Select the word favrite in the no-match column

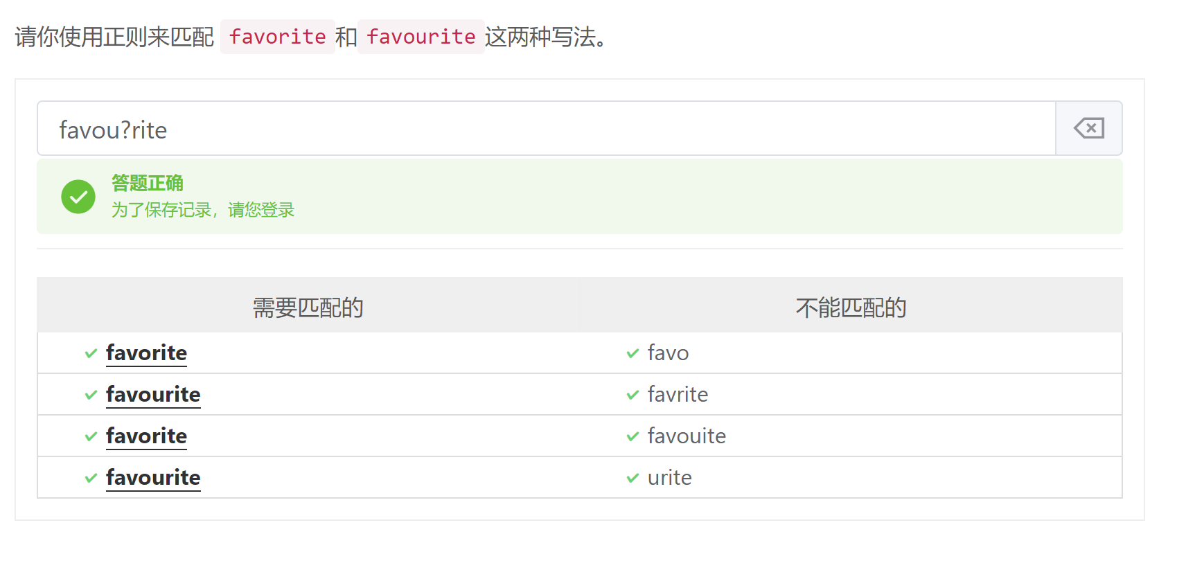(678, 395)
